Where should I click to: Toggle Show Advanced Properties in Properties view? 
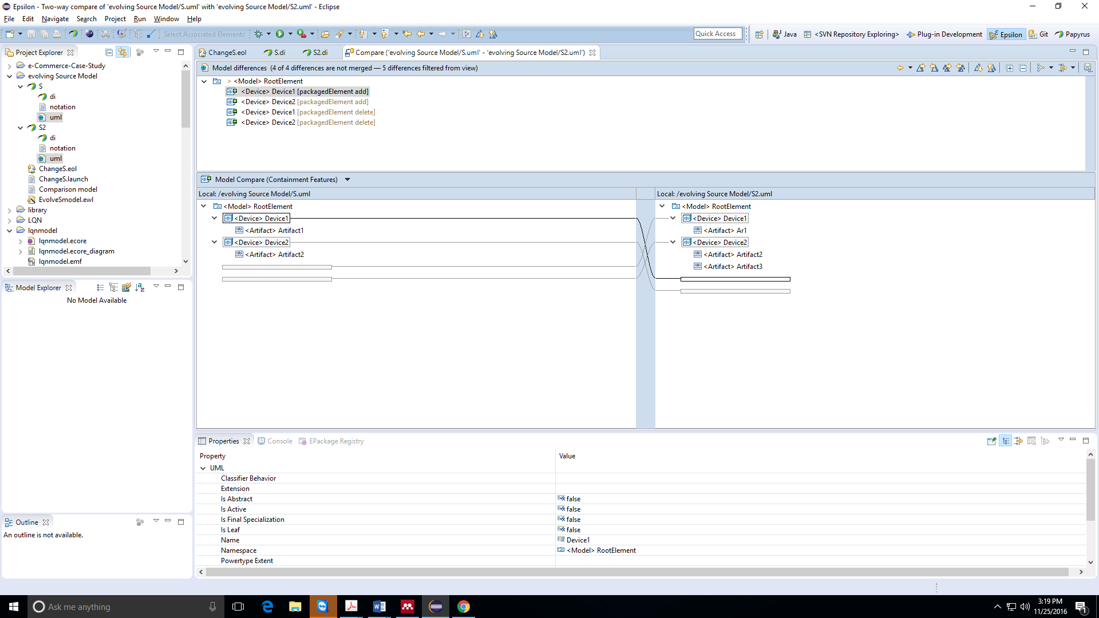click(x=1018, y=441)
